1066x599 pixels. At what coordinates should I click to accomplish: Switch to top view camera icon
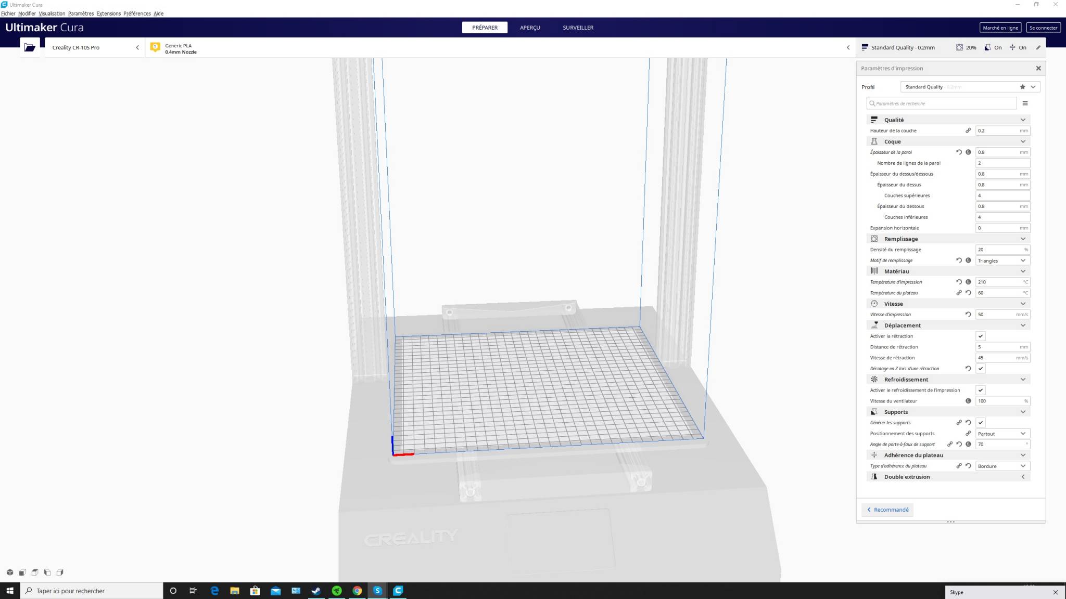click(35, 572)
